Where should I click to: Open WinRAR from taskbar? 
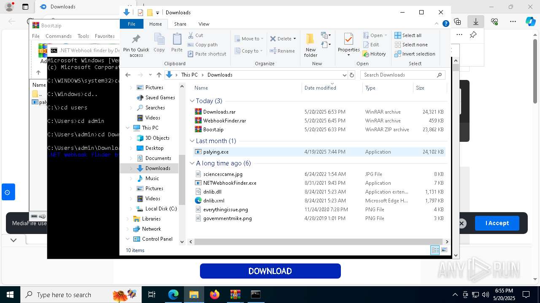[235, 295]
